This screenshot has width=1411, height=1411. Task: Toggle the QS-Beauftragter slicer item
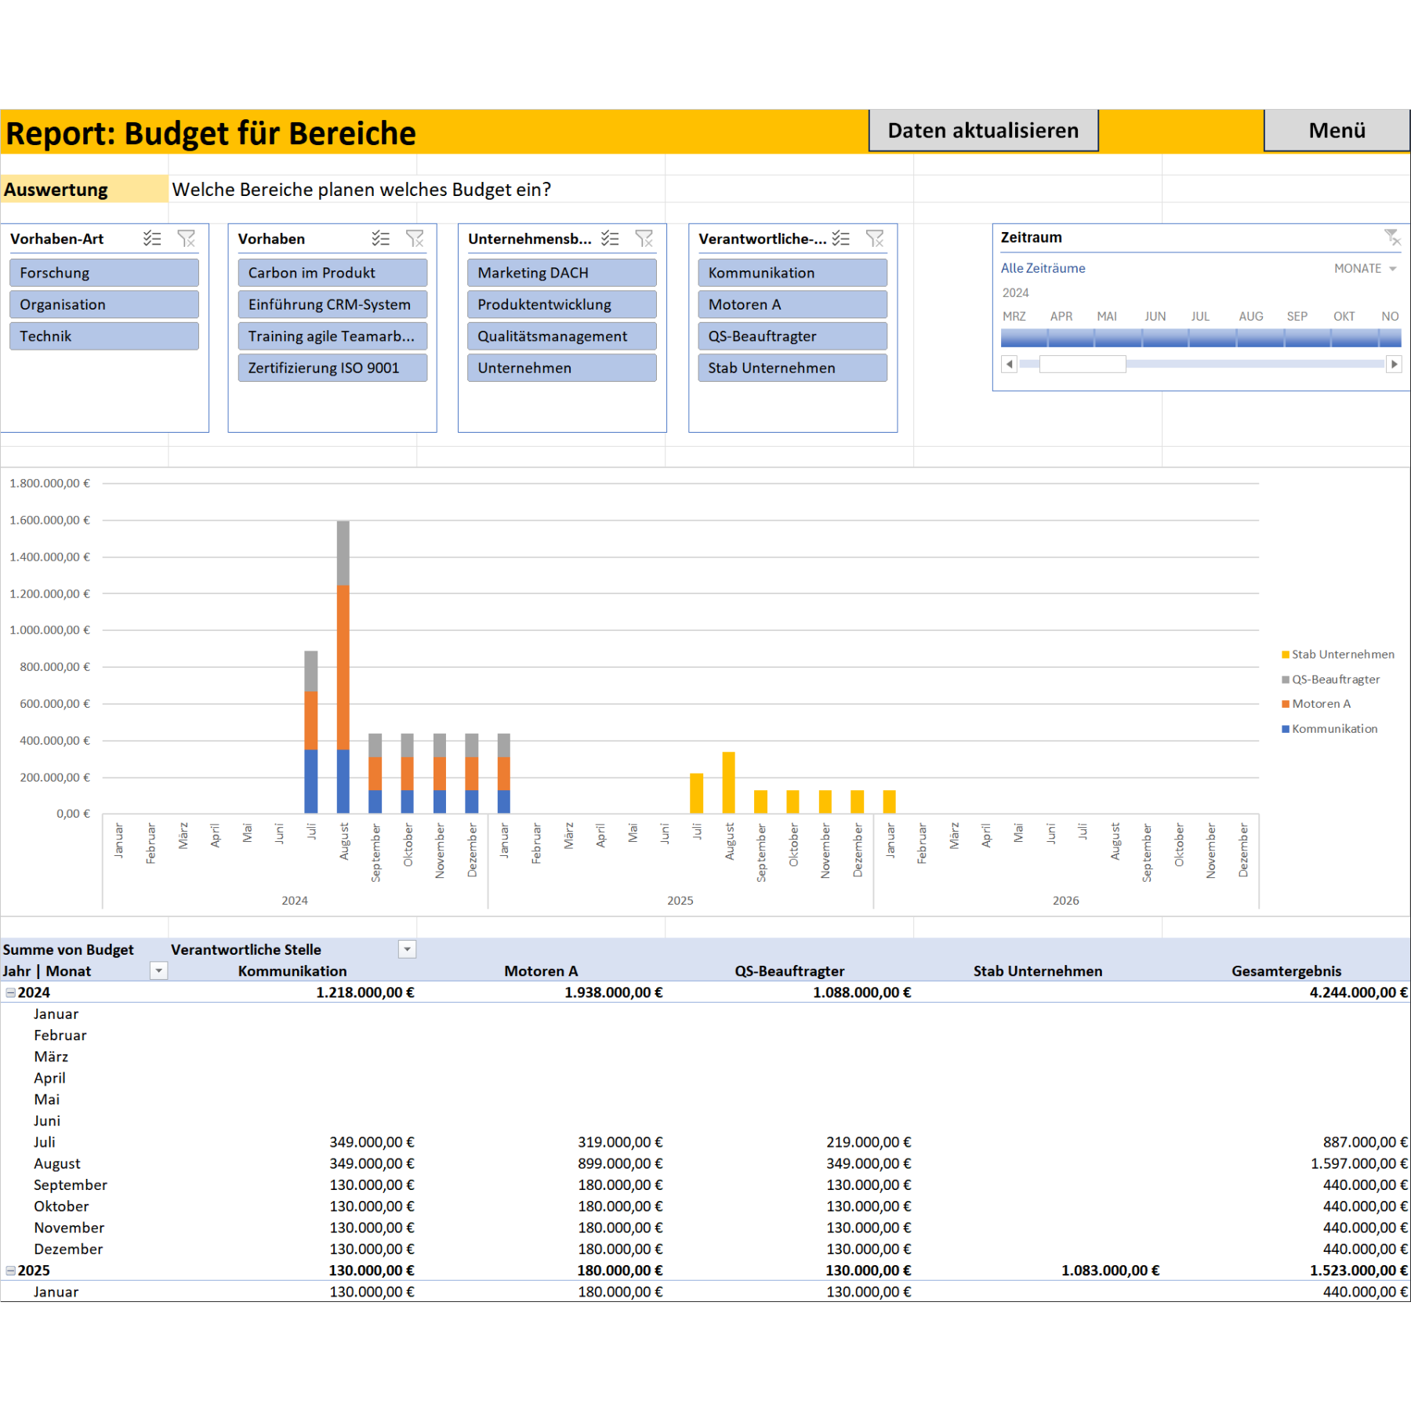[792, 336]
